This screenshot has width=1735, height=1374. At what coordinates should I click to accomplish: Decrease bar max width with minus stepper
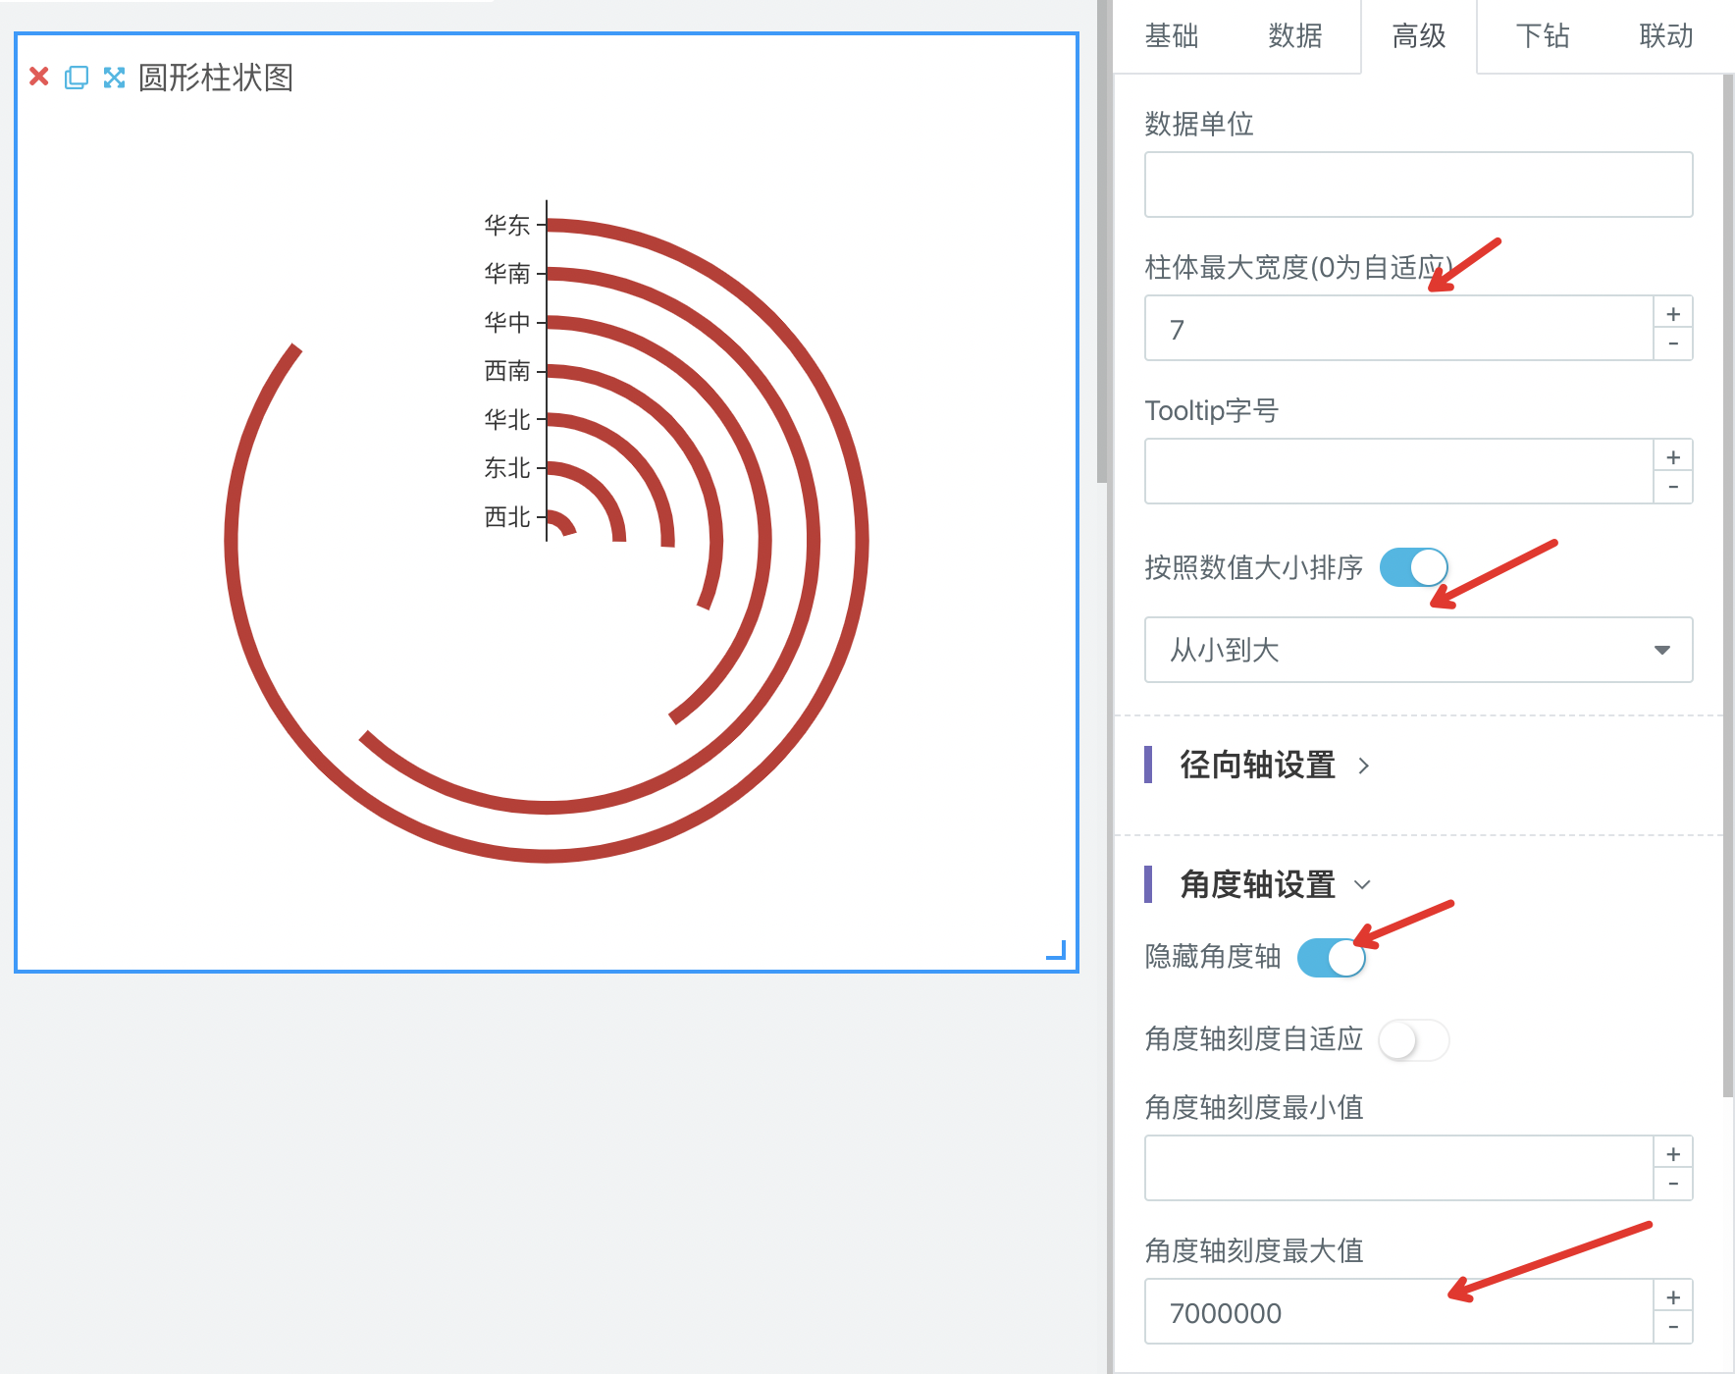[x=1673, y=343]
